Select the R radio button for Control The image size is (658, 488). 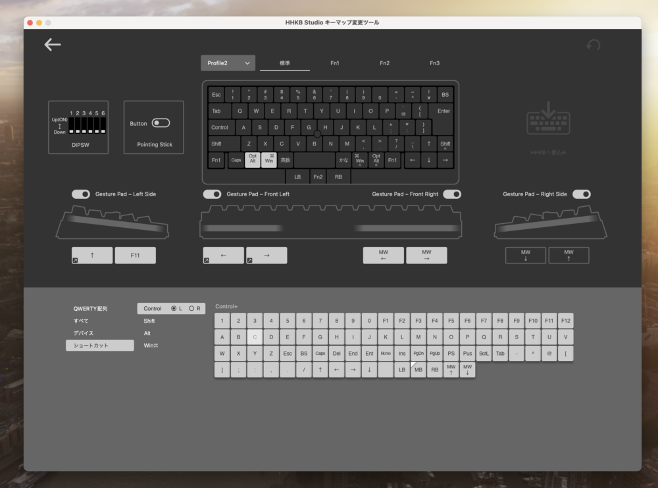[191, 308]
